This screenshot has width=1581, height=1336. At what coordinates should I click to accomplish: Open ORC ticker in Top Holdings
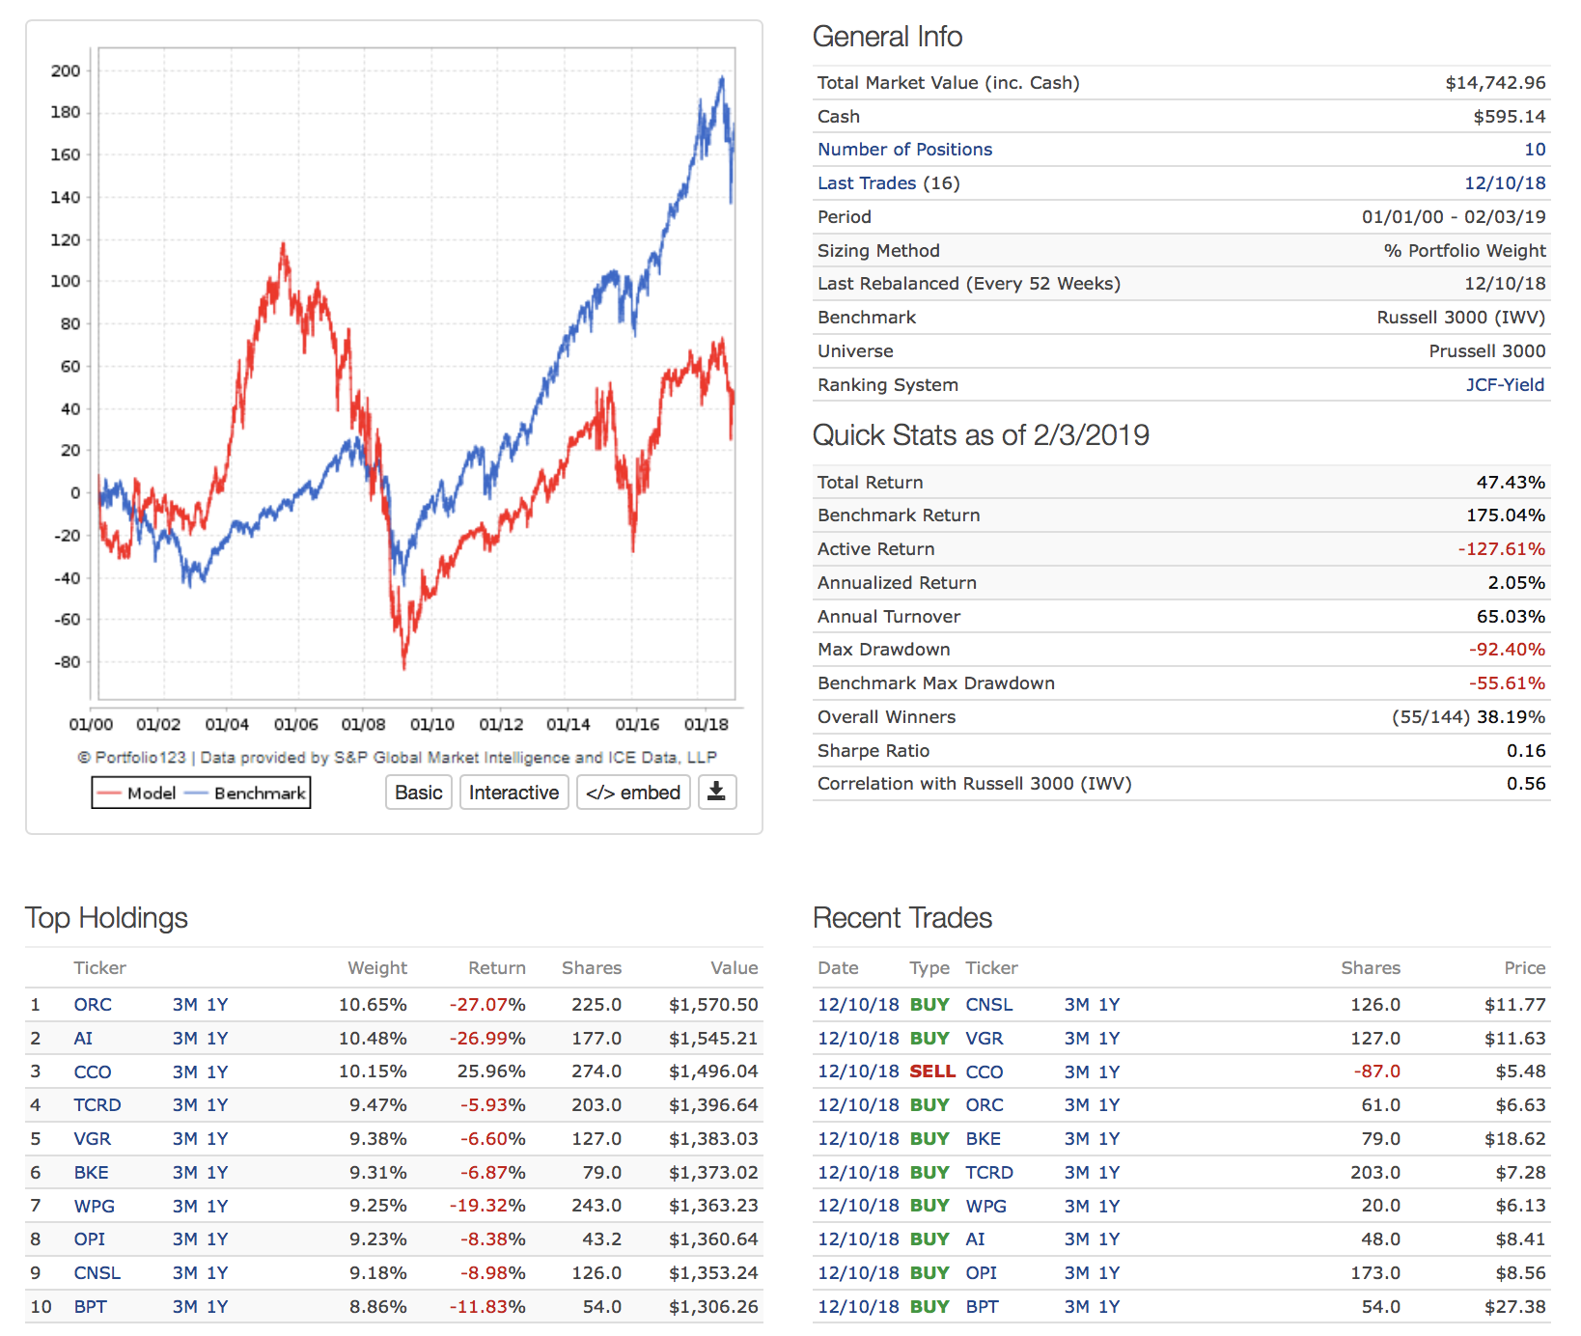coord(93,1005)
